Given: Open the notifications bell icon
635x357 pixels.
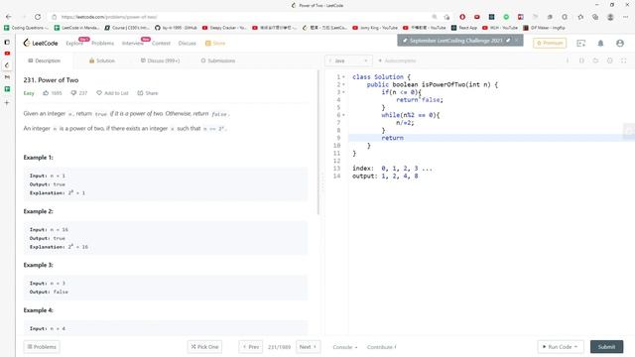Looking at the screenshot, I should [600, 43].
